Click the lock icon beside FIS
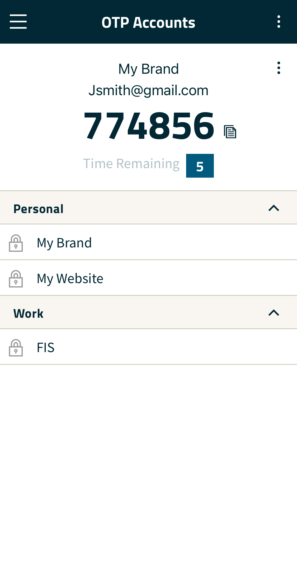This screenshot has width=297, height=576. (x=16, y=348)
